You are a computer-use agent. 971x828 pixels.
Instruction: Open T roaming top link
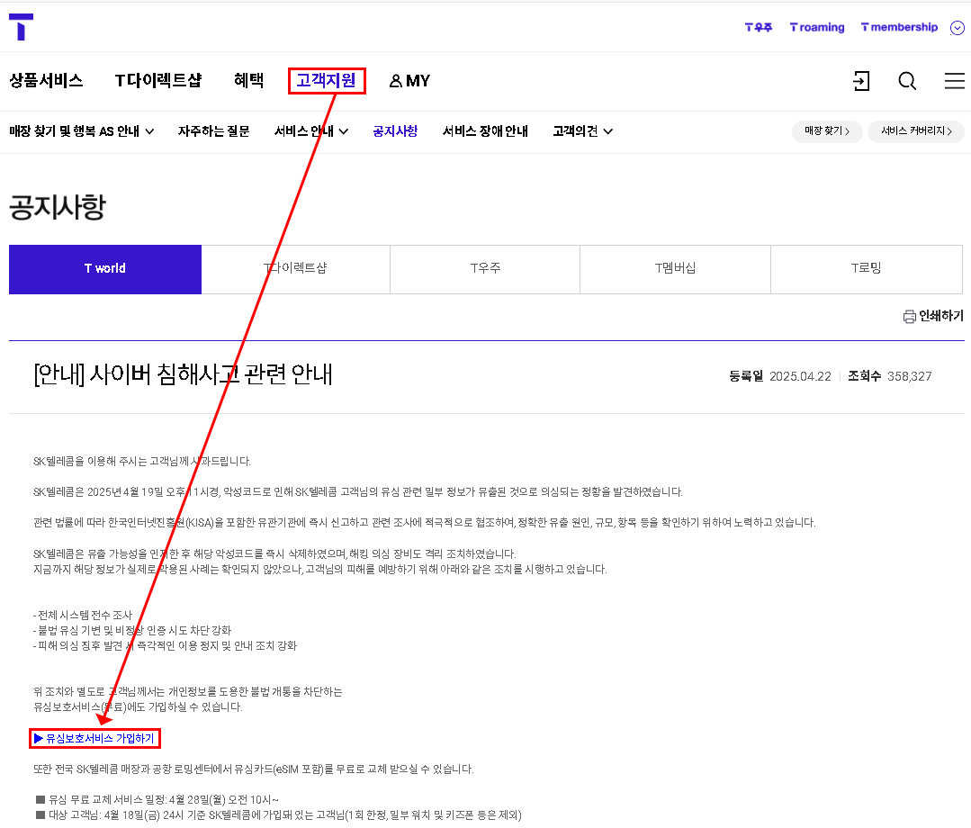(x=817, y=27)
